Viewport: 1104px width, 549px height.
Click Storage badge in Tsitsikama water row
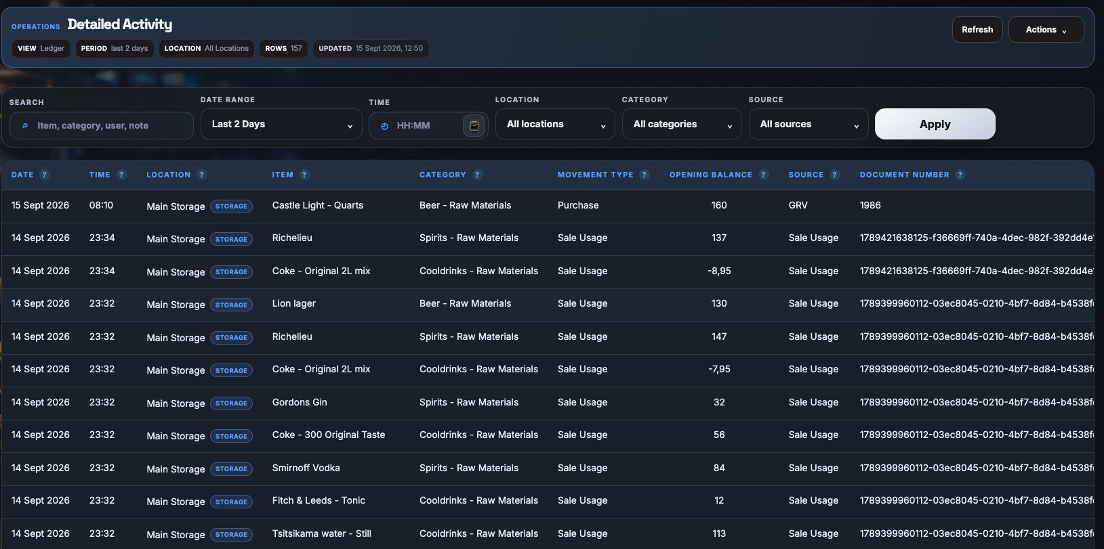click(x=231, y=535)
